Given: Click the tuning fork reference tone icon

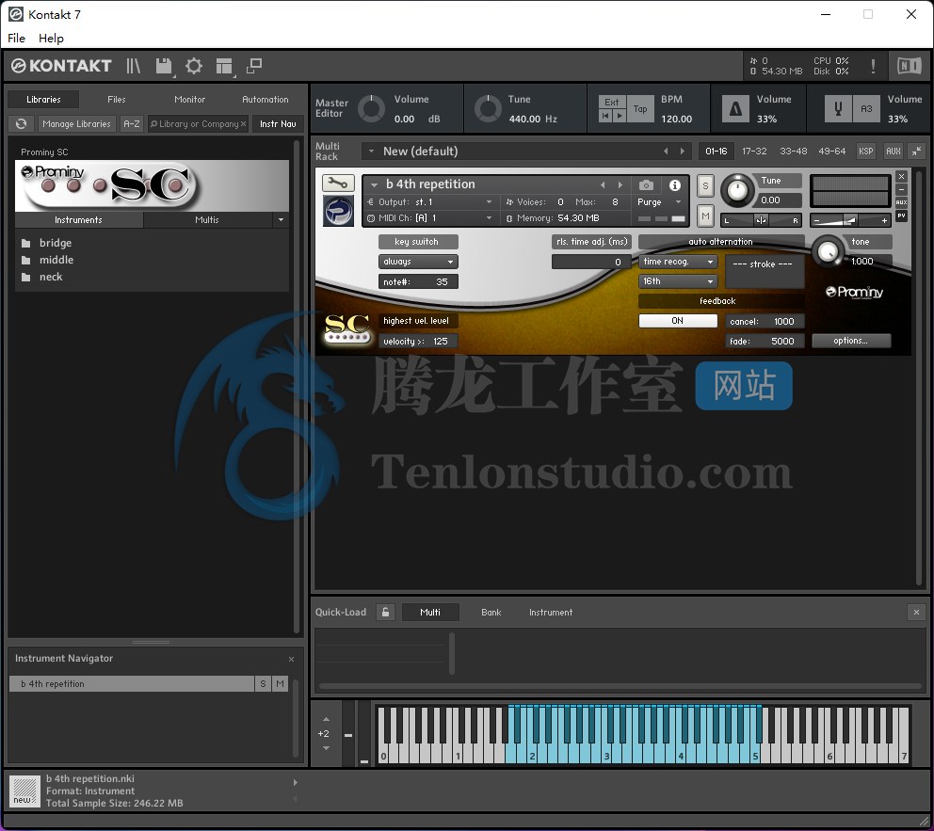Looking at the screenshot, I should pyautogui.click(x=838, y=109).
